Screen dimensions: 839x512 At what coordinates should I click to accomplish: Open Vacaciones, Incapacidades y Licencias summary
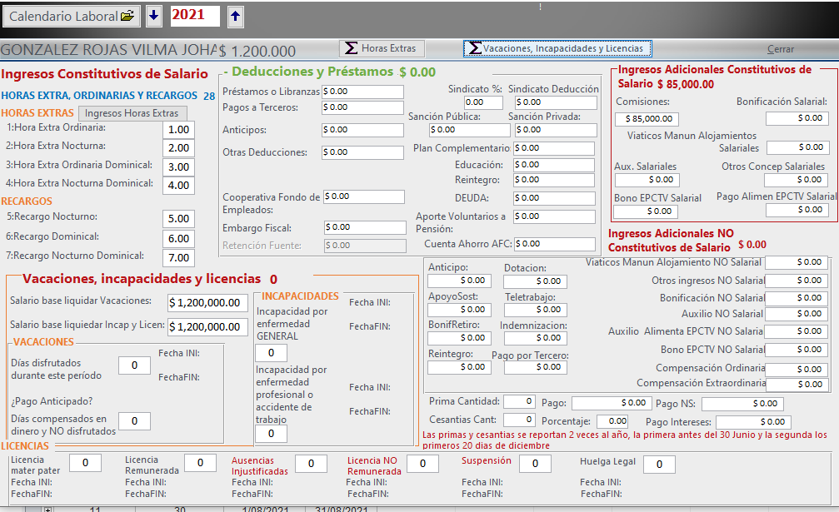pyautogui.click(x=558, y=48)
